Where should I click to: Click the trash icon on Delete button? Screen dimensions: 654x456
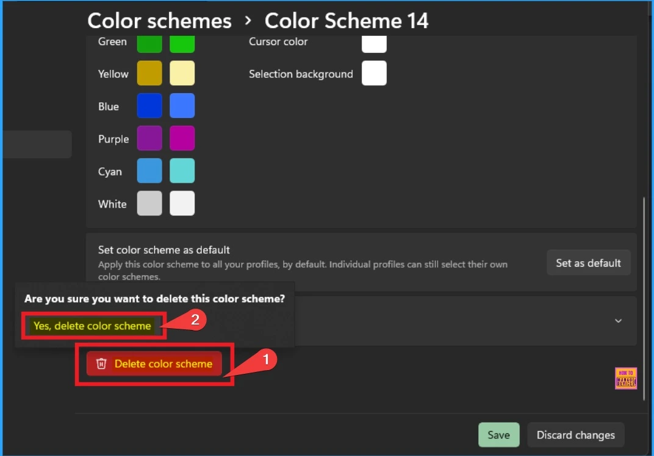pyautogui.click(x=101, y=364)
